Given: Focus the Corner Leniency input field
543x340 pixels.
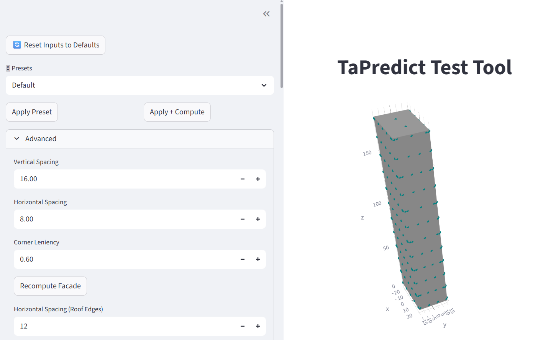Looking at the screenshot, I should coord(123,259).
